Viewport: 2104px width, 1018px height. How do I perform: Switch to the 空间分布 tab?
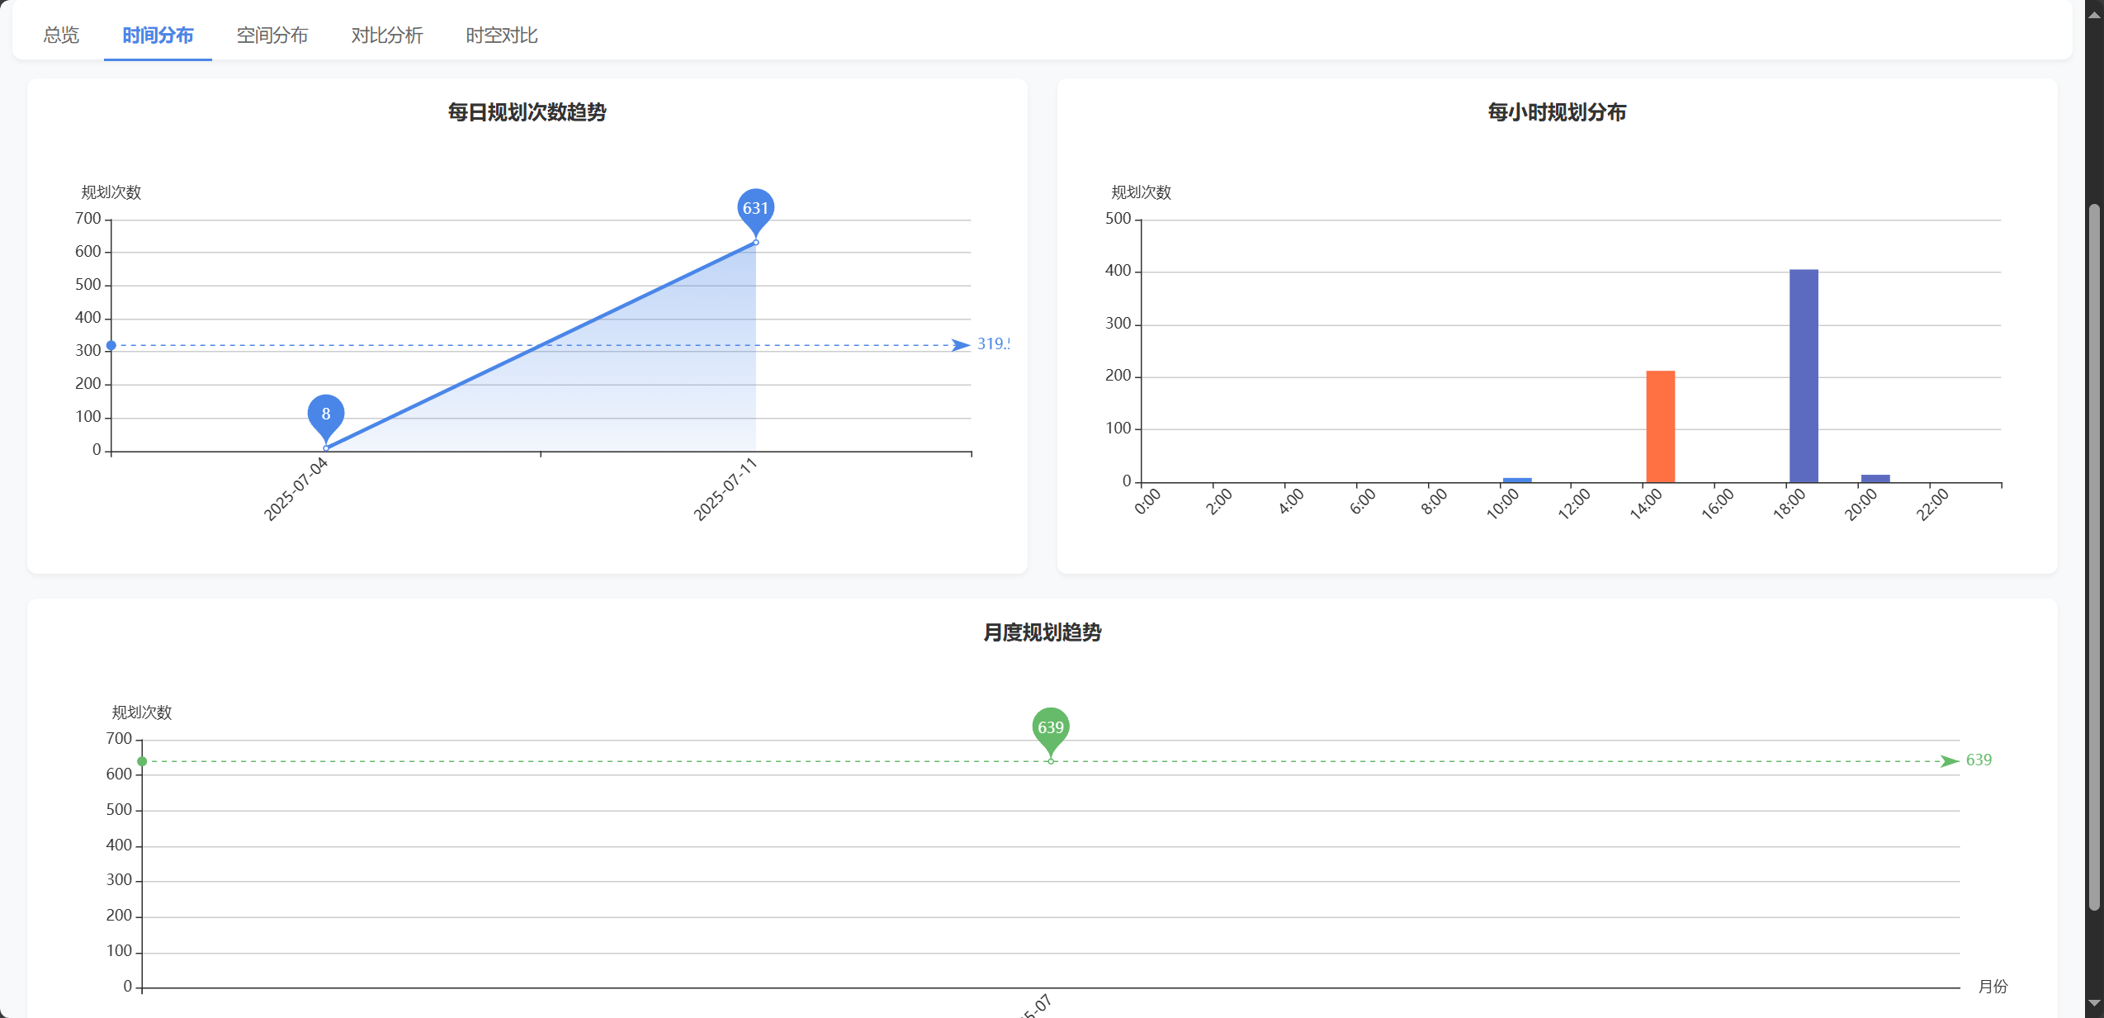(272, 36)
